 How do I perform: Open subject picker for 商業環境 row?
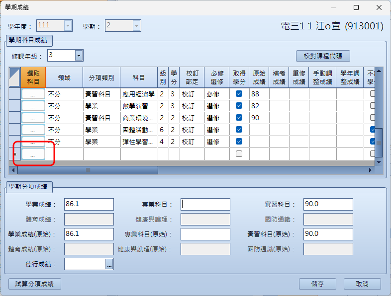(33, 118)
